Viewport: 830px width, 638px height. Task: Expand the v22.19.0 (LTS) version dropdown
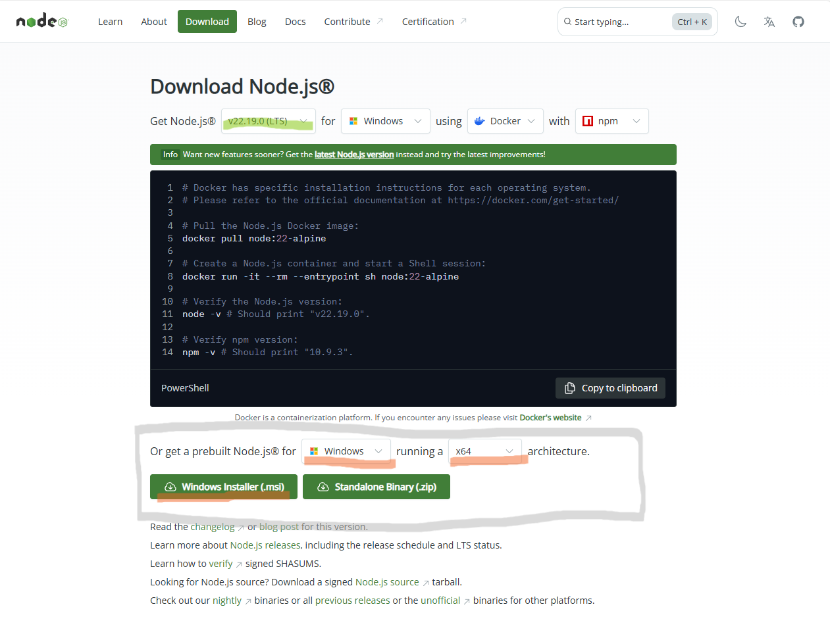268,121
